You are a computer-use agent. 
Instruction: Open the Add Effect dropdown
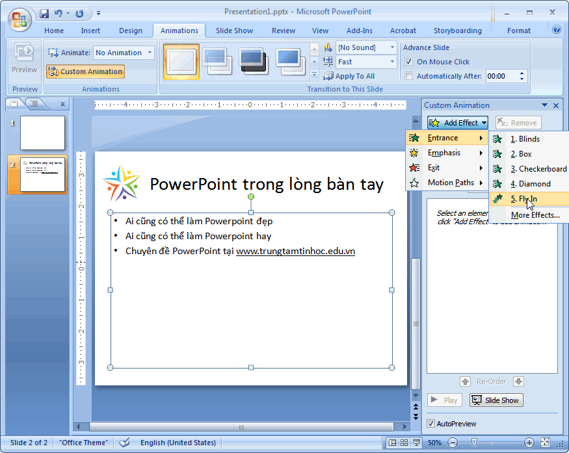(458, 123)
